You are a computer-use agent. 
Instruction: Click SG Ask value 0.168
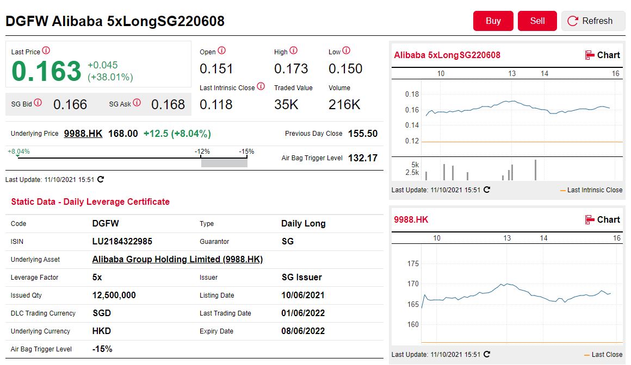(168, 104)
